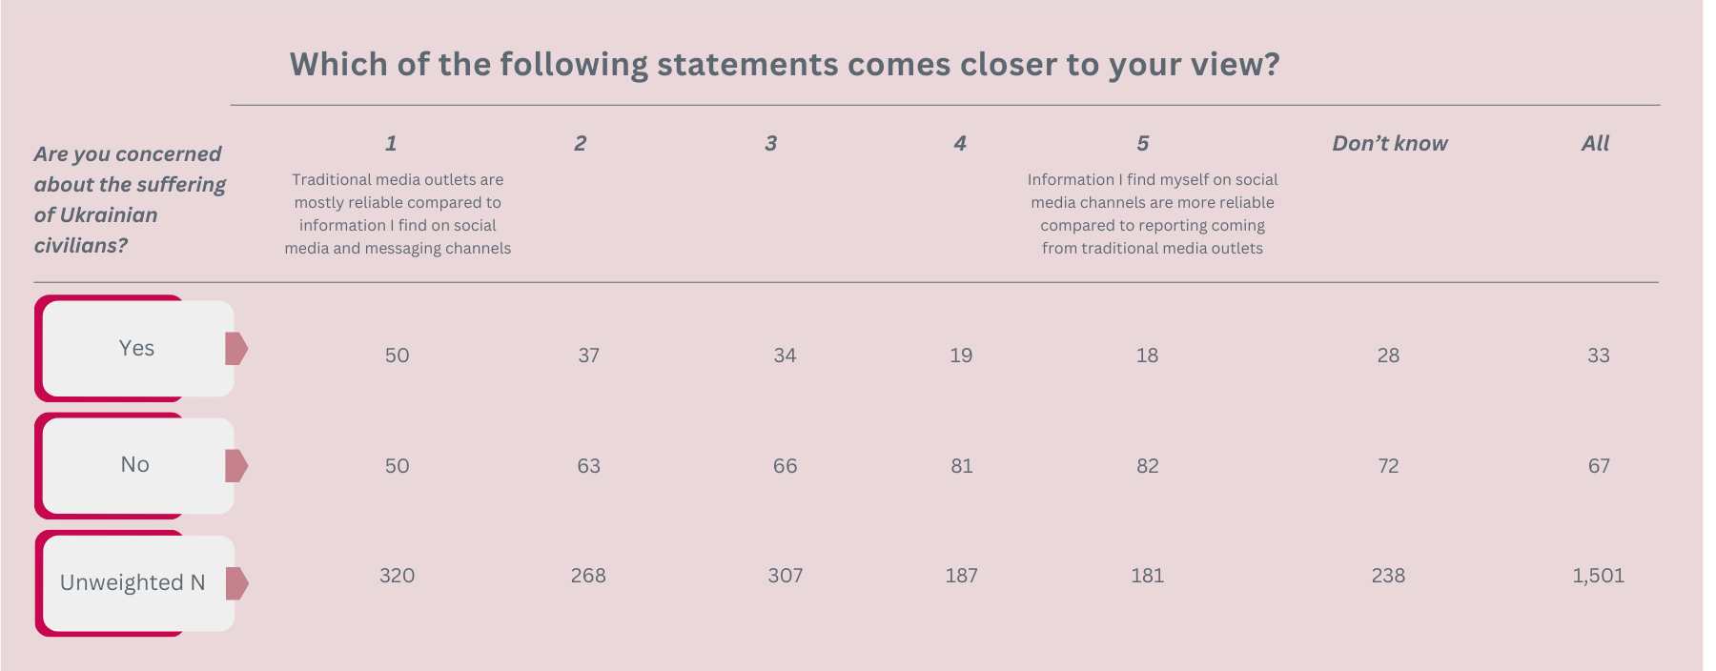Select the Yes row label box

(134, 348)
